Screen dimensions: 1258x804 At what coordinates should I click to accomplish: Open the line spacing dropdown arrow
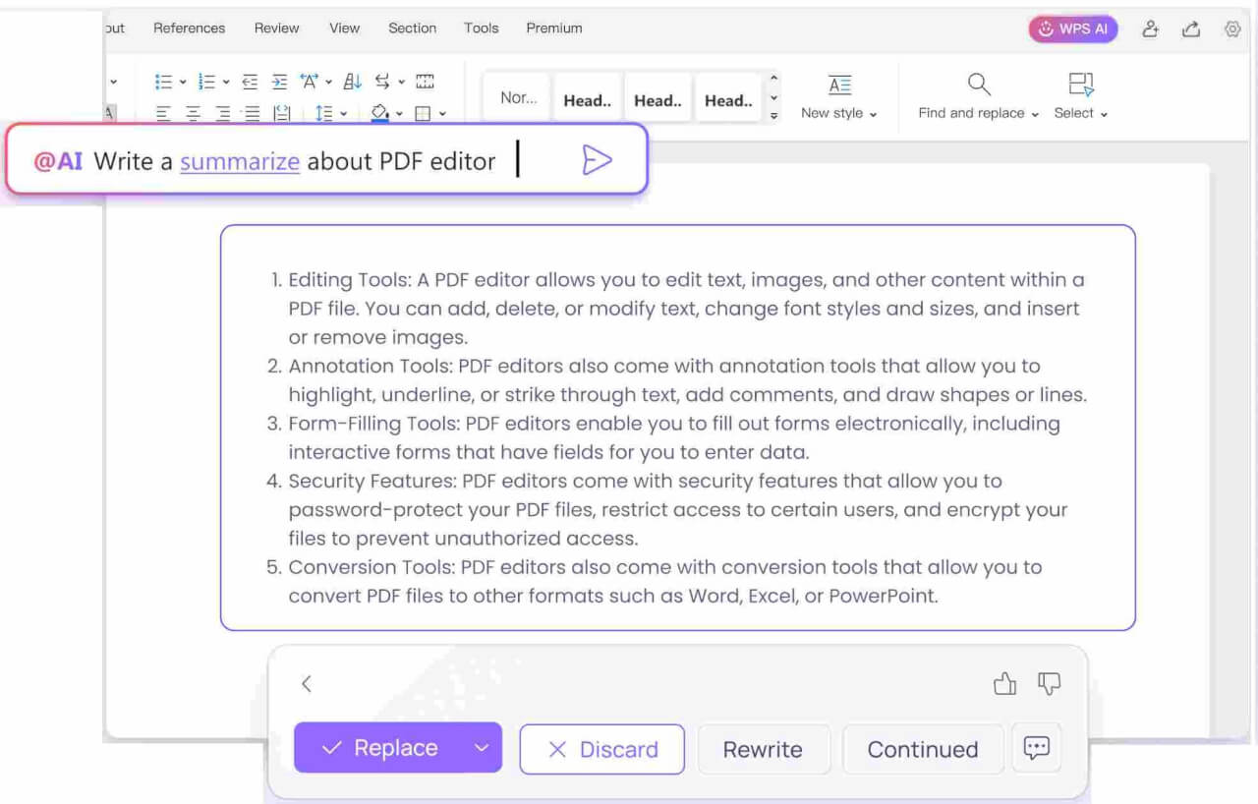(x=344, y=114)
